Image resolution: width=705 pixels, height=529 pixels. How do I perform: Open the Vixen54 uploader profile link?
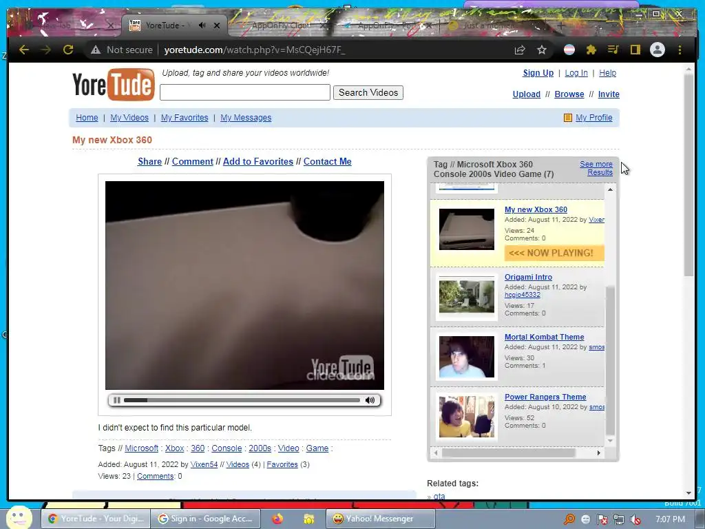204,465
